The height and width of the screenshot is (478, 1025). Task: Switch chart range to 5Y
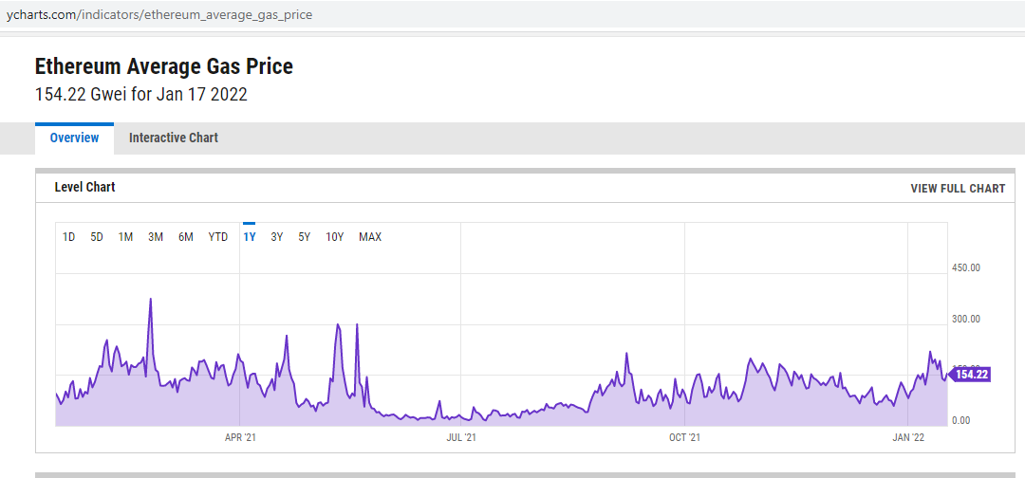(x=304, y=237)
